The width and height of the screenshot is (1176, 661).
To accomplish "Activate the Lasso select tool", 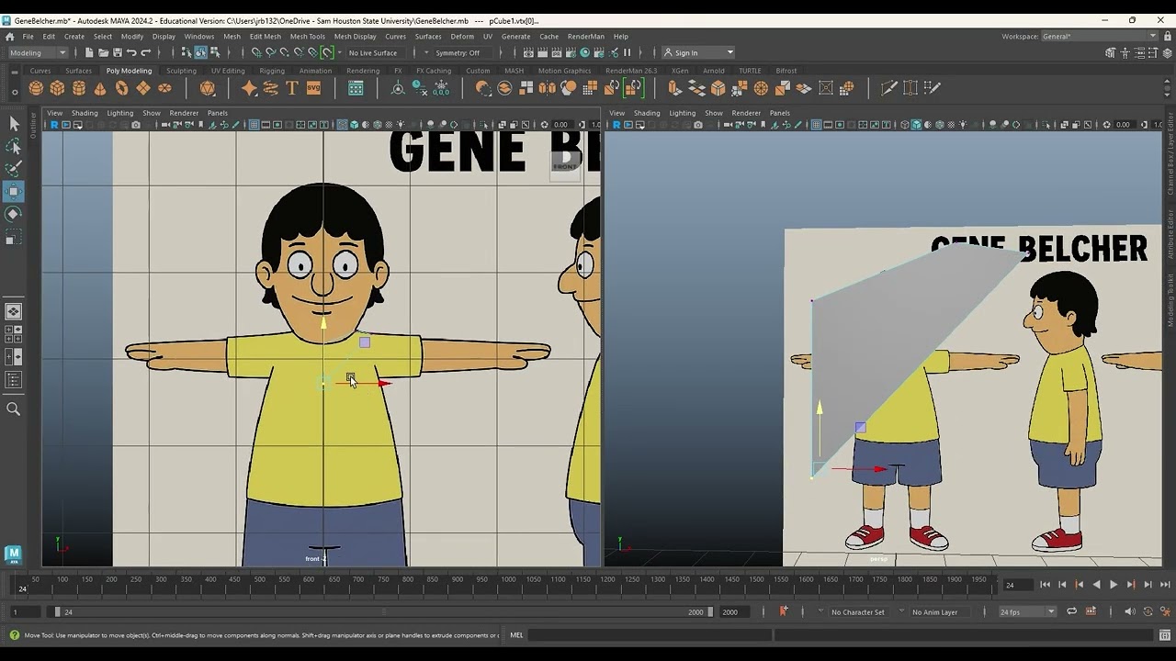I will [x=14, y=146].
